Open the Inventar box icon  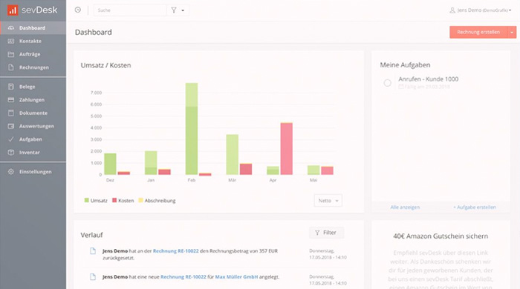click(x=11, y=153)
